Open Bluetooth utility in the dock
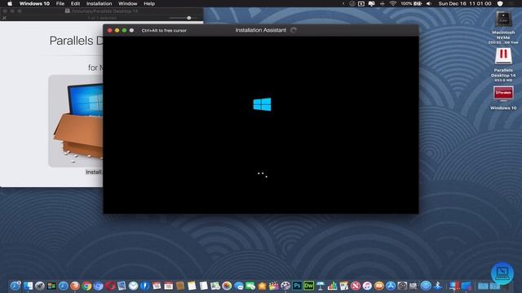Viewport: 522px width, 293px height. point(438,286)
